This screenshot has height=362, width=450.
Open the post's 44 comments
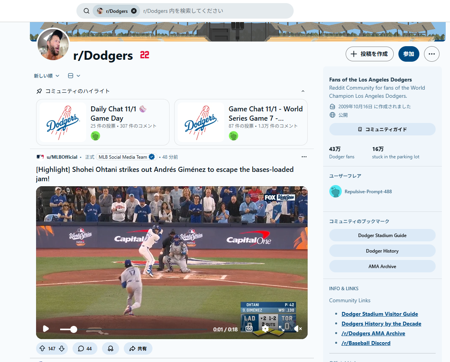85,348
